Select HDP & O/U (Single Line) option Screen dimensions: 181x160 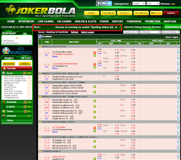click(15, 79)
